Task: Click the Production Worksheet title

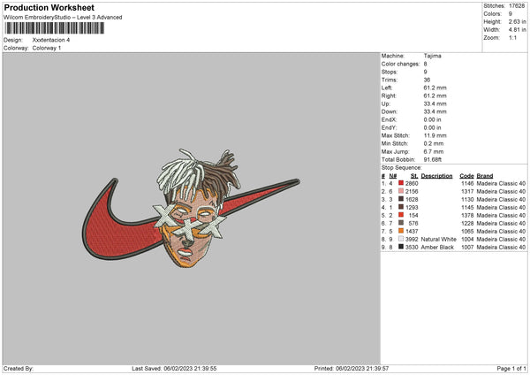Action: 49,7
